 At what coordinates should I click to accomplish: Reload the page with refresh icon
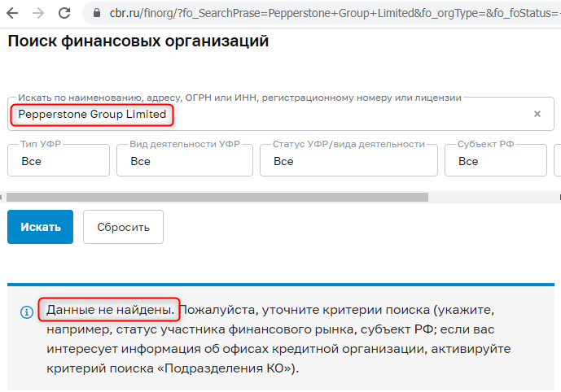click(64, 13)
